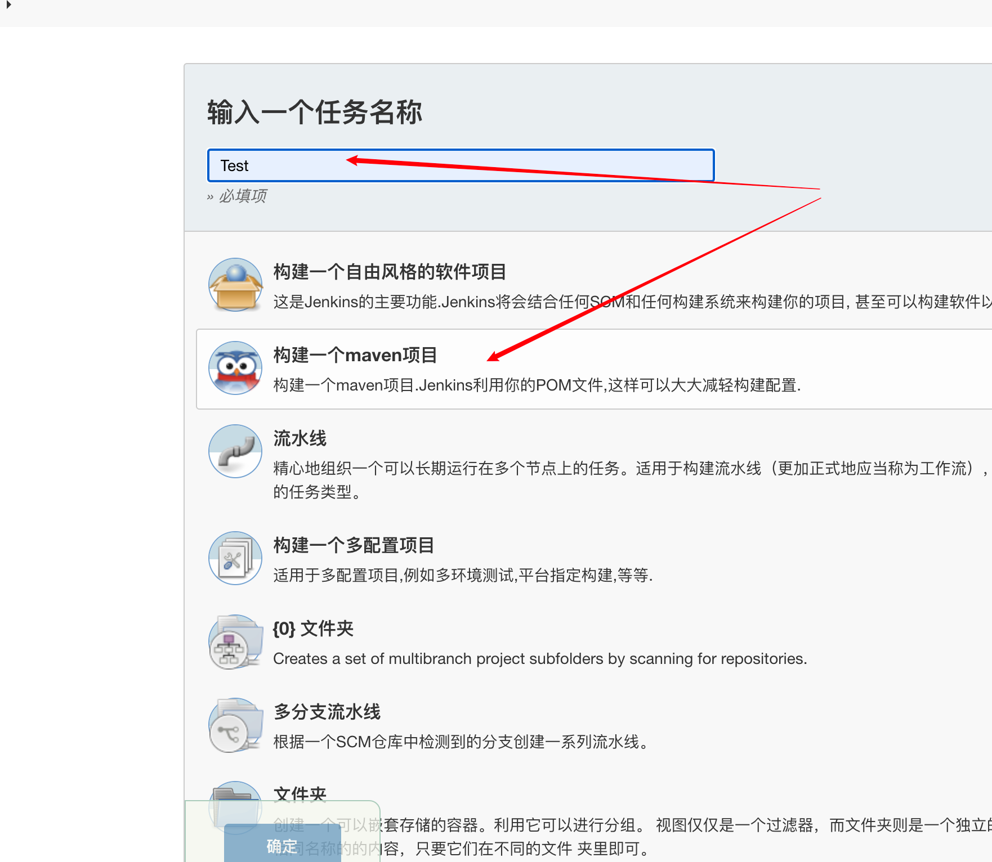Screen dimensions: 992x862
Task: Click the 输入一个任务名称 heading
Action: point(315,112)
